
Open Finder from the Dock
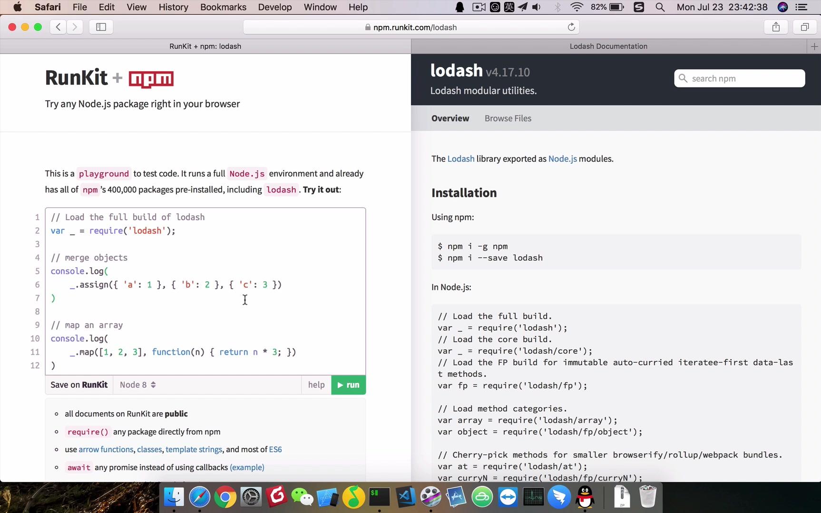coord(174,497)
